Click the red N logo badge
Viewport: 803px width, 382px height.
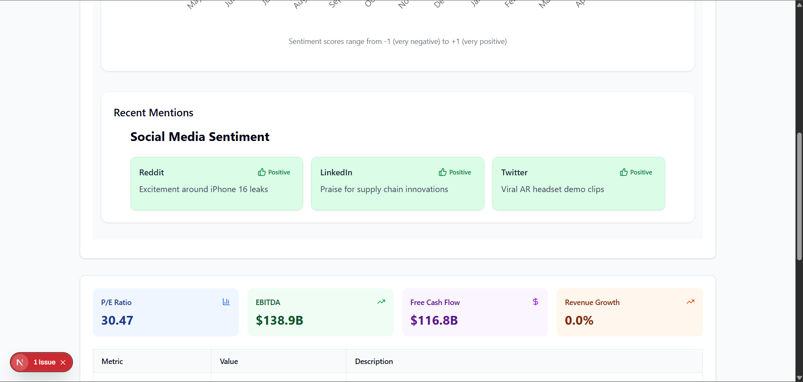(20, 362)
